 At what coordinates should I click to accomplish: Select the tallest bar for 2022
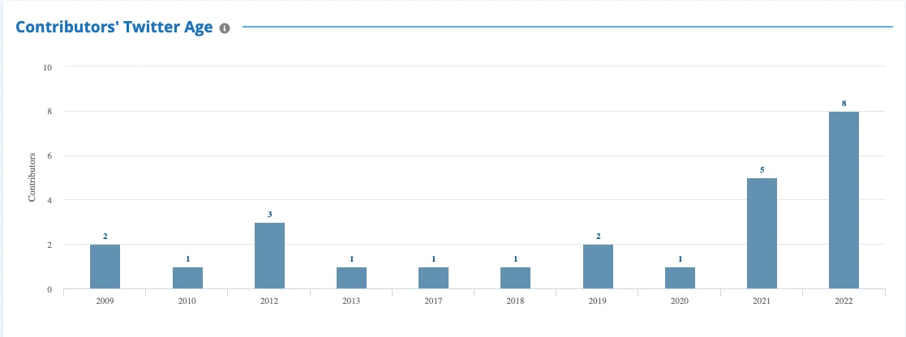click(844, 200)
